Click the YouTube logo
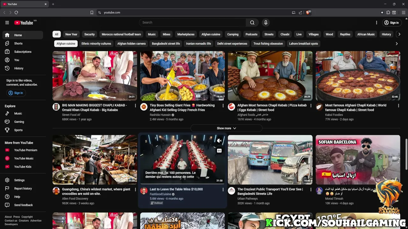408x229 pixels. (24, 23)
